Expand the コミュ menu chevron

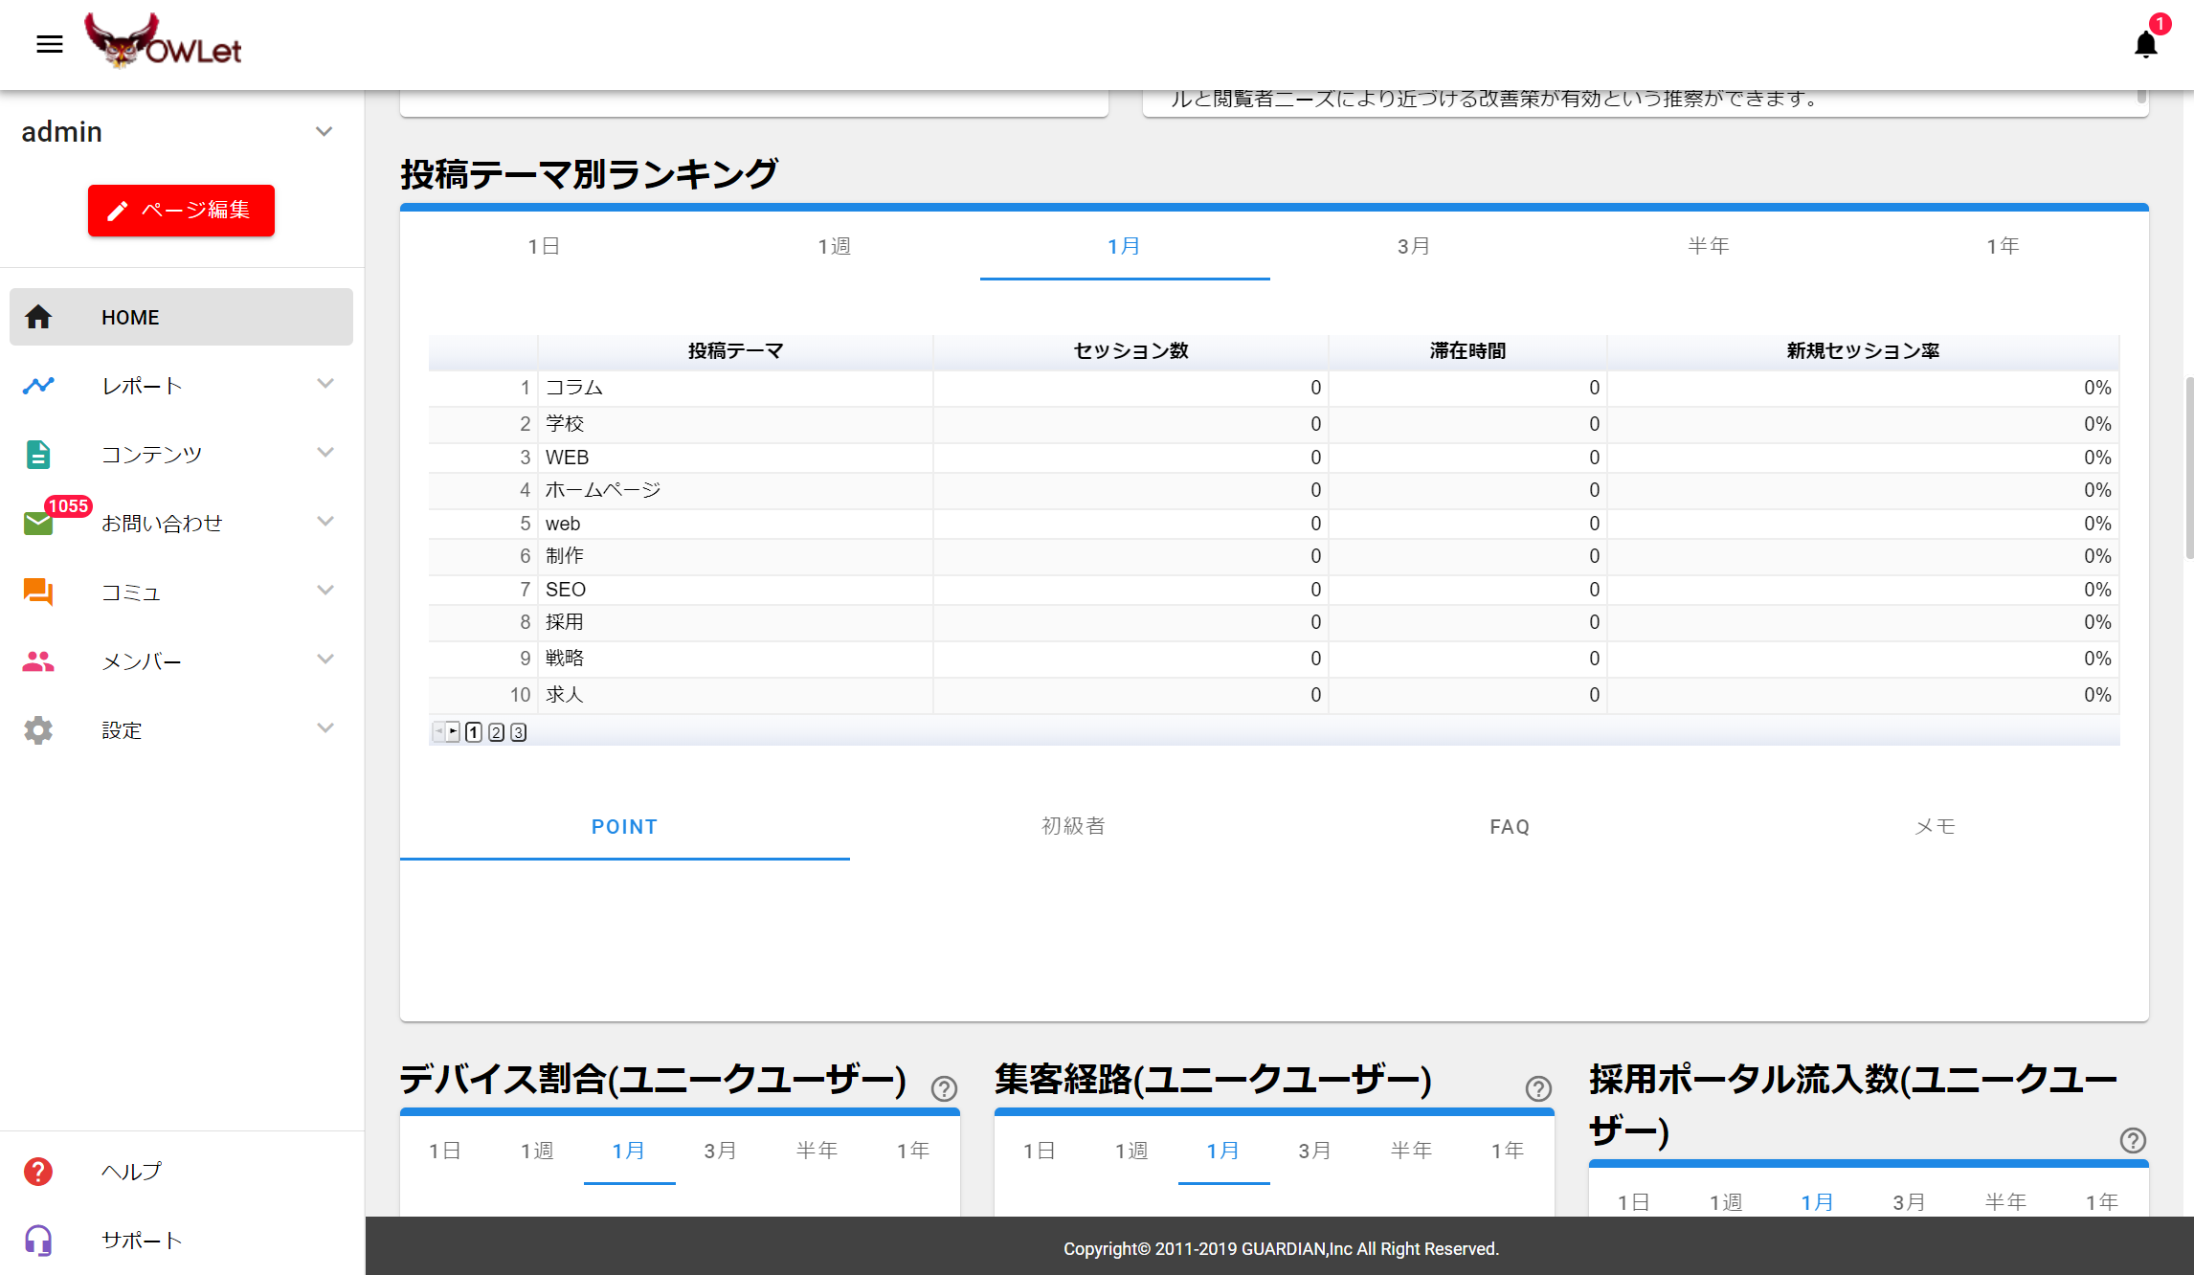325,591
